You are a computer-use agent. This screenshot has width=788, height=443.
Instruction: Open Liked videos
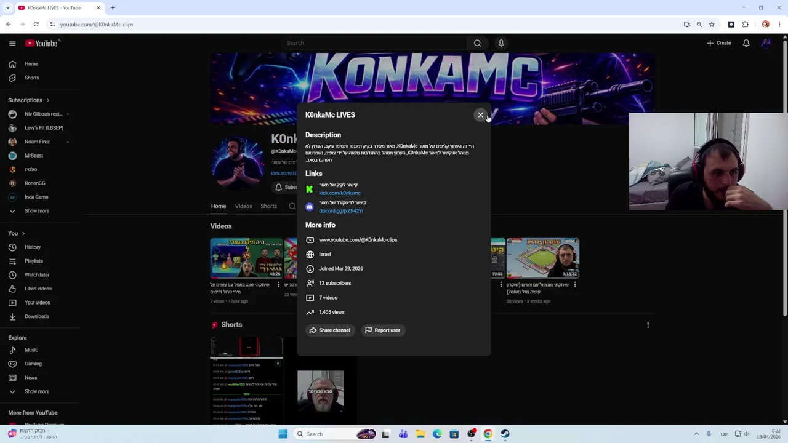39,289
